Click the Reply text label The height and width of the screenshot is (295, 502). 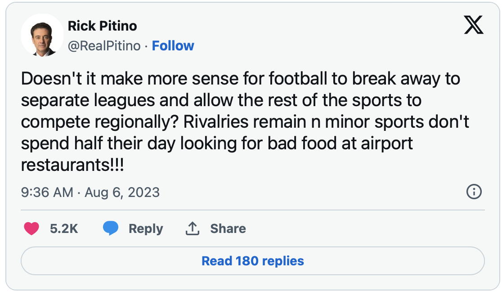point(146,229)
